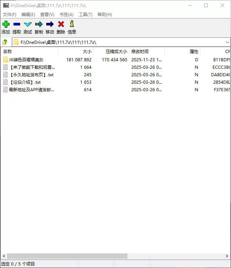This screenshot has height=268, width=231.
Task: Click the size value 1 664
Action: click(x=86, y=67)
